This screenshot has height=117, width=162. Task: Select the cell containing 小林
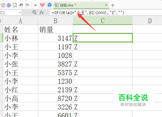coord(20,38)
